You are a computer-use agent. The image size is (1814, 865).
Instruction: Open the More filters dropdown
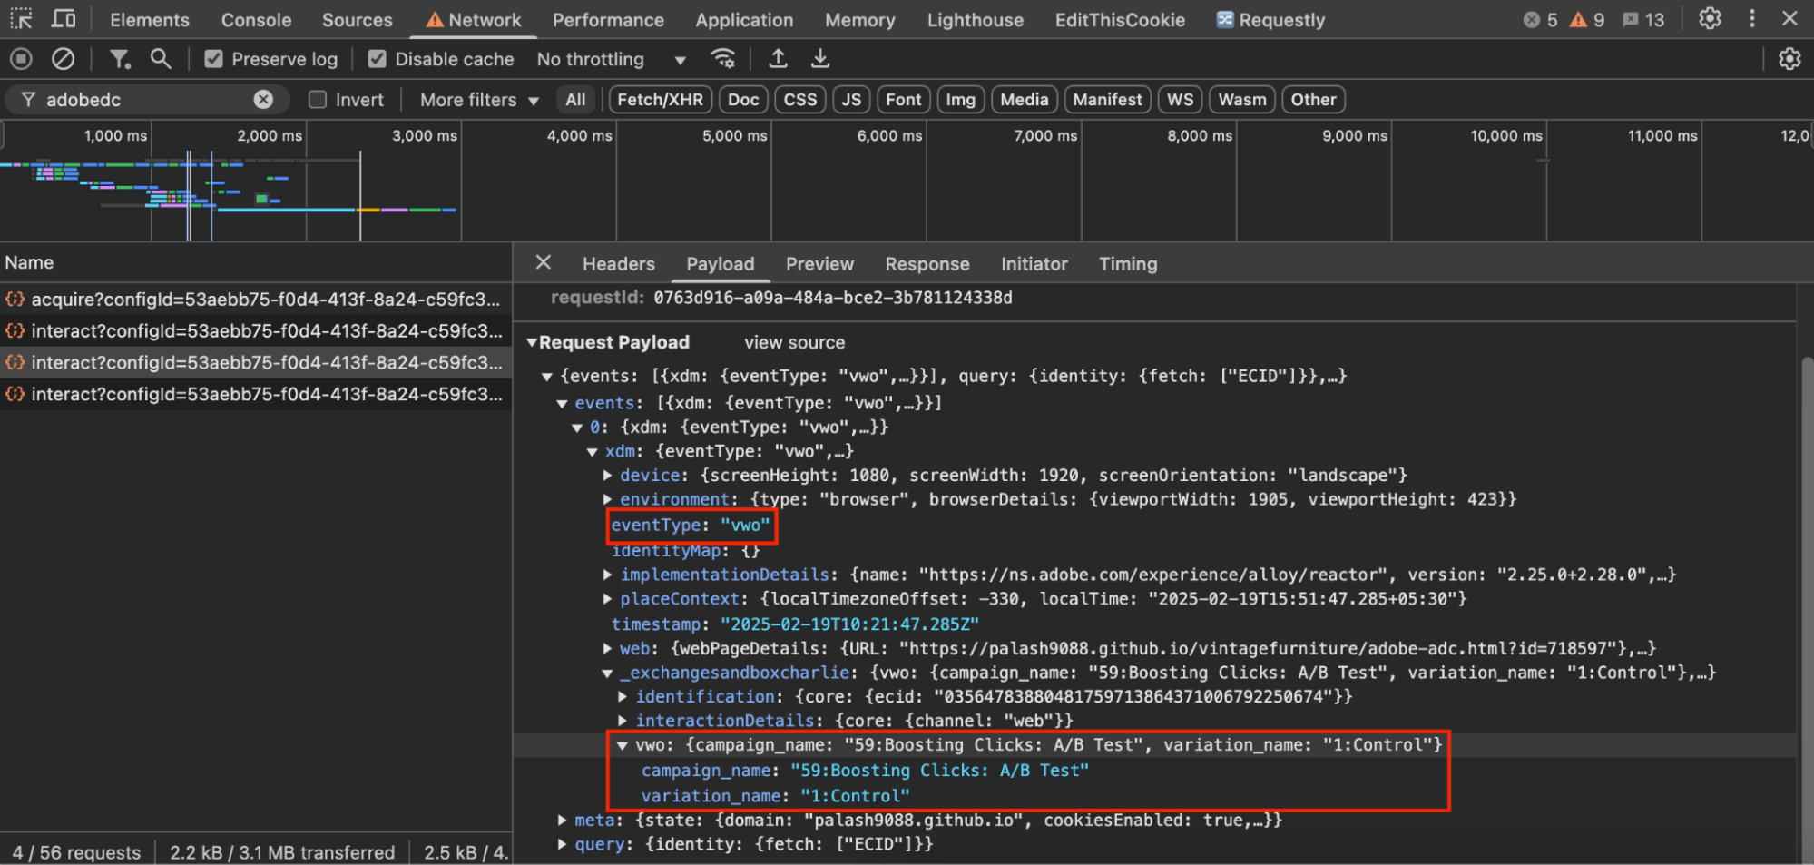(479, 100)
